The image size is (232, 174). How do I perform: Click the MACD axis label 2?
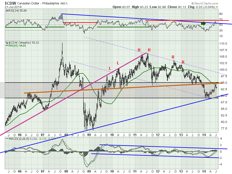[x=221, y=145]
